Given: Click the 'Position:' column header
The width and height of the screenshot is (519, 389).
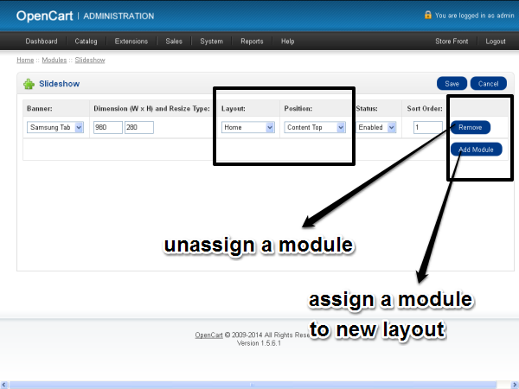Looking at the screenshot, I should coord(298,109).
